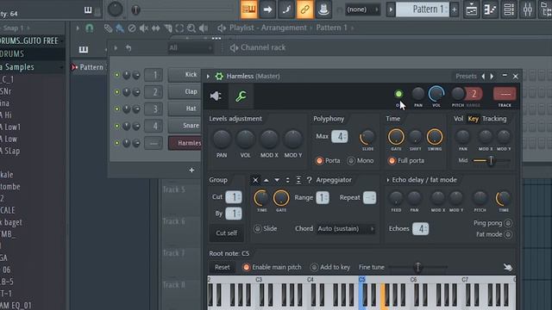Open the Presets menu

pos(466,77)
